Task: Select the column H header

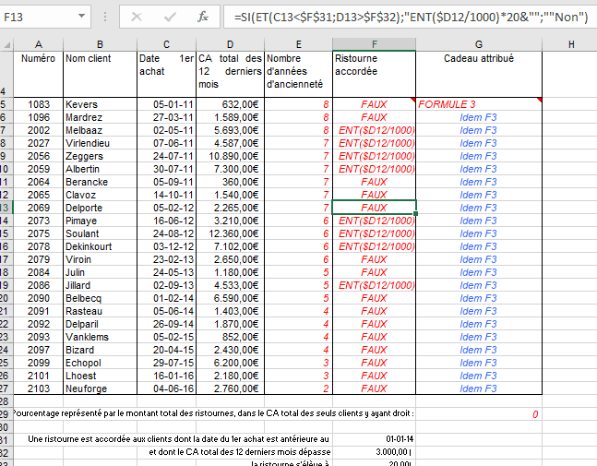Action: pyautogui.click(x=569, y=44)
